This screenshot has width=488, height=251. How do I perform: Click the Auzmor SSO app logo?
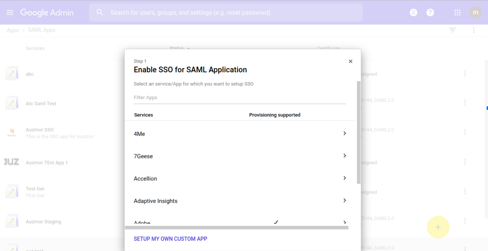[x=11, y=132]
